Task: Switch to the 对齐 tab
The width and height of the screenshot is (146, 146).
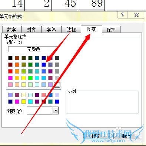Action: pyautogui.click(x=31, y=30)
